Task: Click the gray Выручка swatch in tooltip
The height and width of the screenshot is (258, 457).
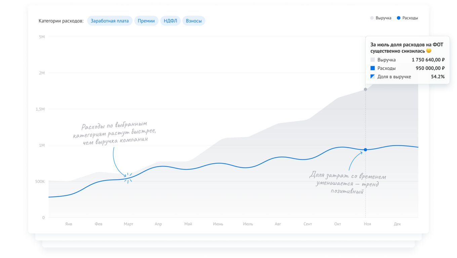Action: pos(373,60)
